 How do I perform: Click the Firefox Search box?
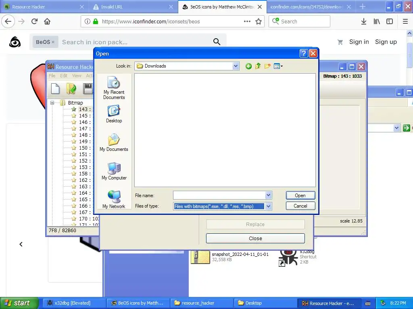point(300,21)
